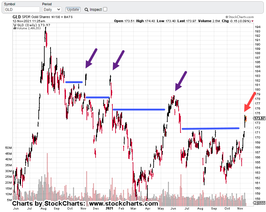The image size is (266, 212).
Task: Select the short blue line near 182
Action: pyautogui.click(x=74, y=82)
